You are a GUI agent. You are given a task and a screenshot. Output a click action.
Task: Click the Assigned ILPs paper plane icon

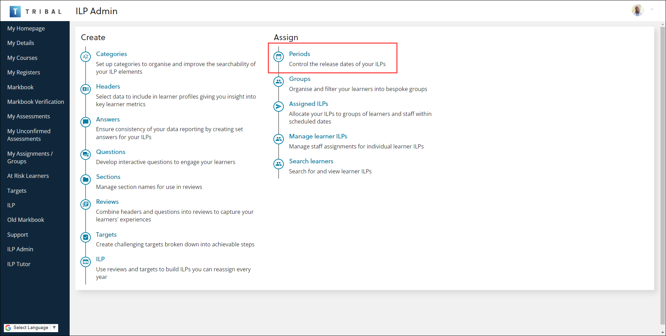point(279,107)
